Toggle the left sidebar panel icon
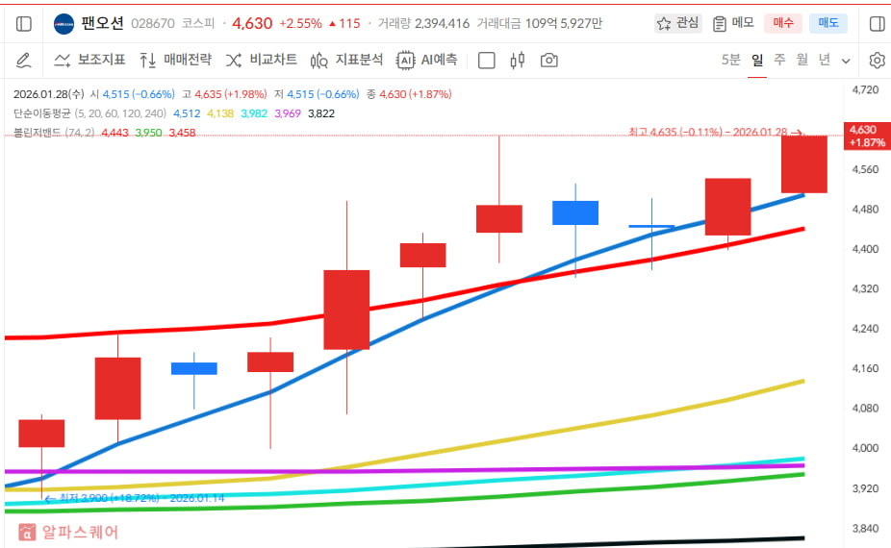This screenshot has height=548, width=891. [24, 23]
